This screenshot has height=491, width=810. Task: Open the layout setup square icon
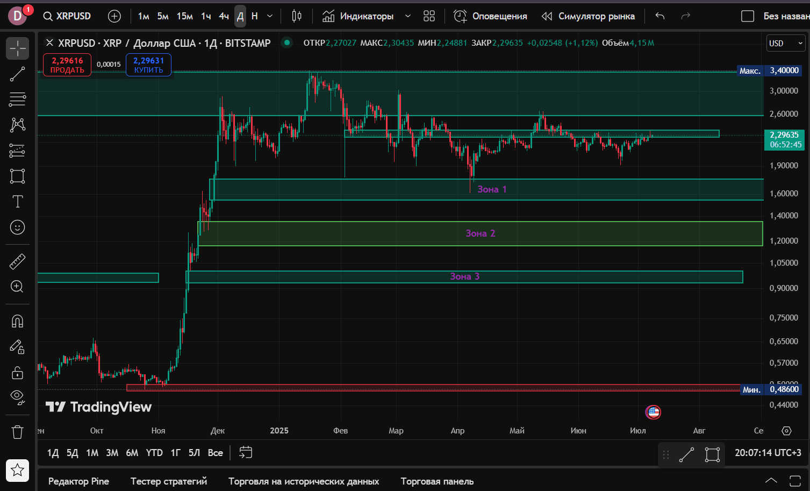click(748, 16)
